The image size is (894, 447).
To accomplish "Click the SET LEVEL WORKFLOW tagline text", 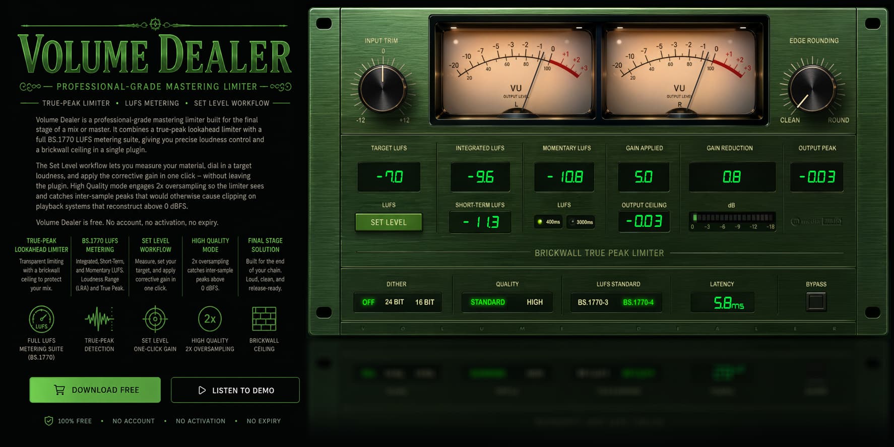I will [232, 103].
